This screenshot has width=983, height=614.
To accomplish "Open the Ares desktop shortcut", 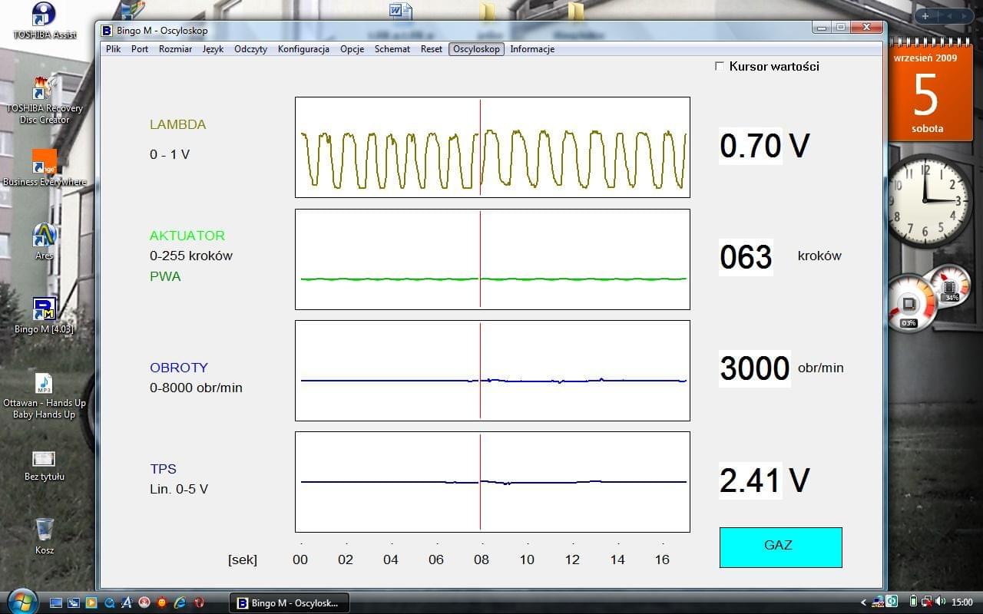I will 45,241.
